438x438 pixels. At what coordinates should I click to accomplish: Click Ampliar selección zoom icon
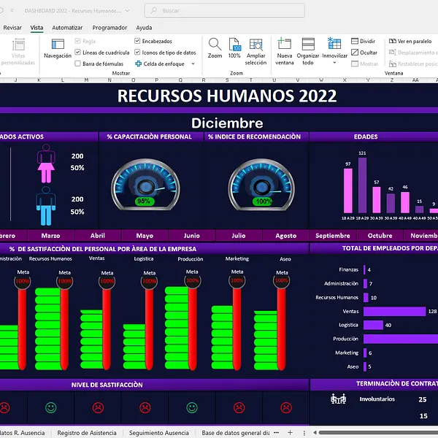(x=256, y=44)
